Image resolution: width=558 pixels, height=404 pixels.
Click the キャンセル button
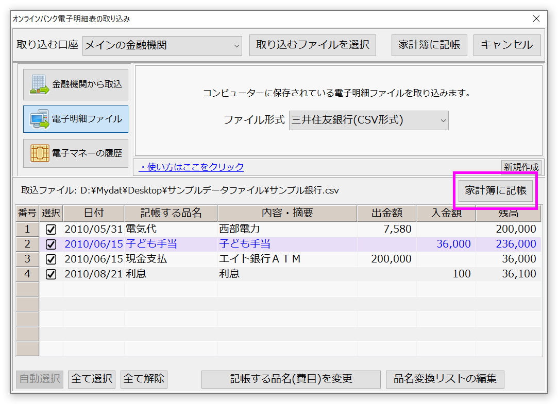pos(506,45)
